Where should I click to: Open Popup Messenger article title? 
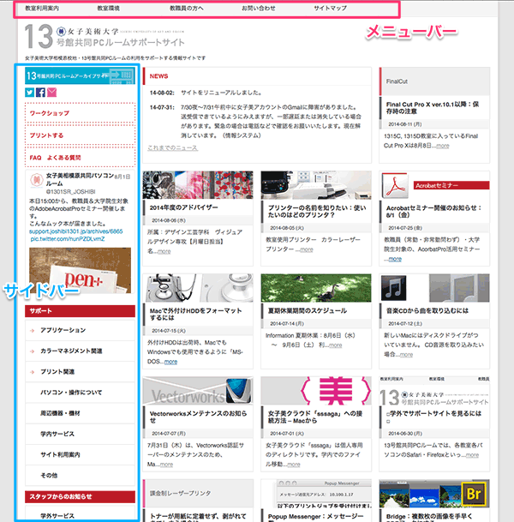(316, 516)
